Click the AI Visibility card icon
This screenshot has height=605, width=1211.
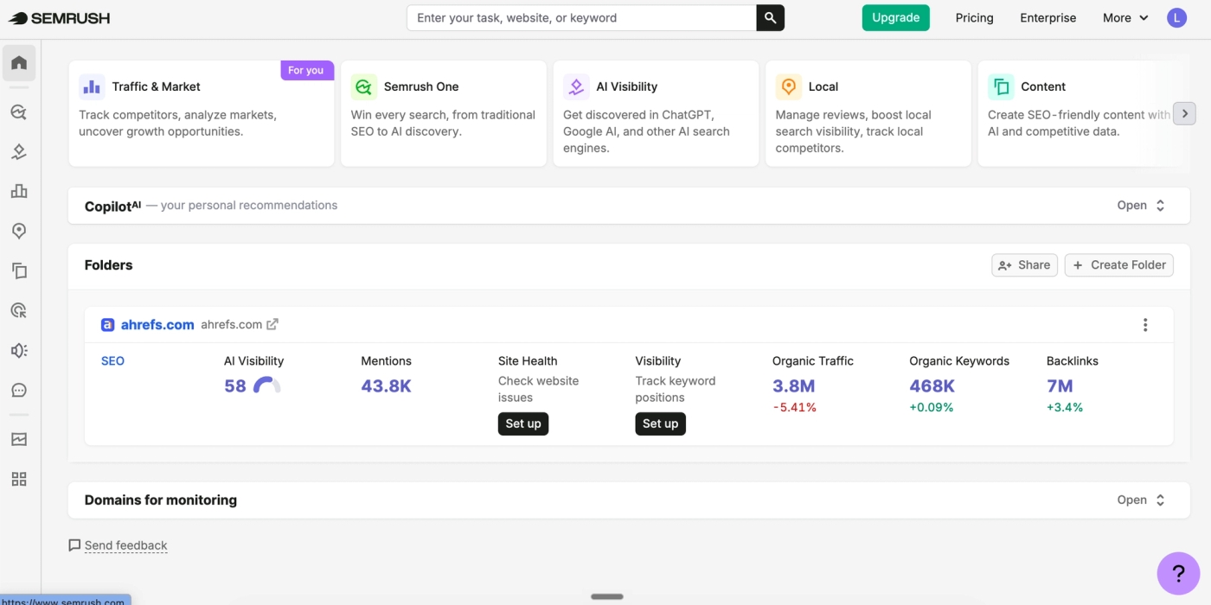coord(576,86)
